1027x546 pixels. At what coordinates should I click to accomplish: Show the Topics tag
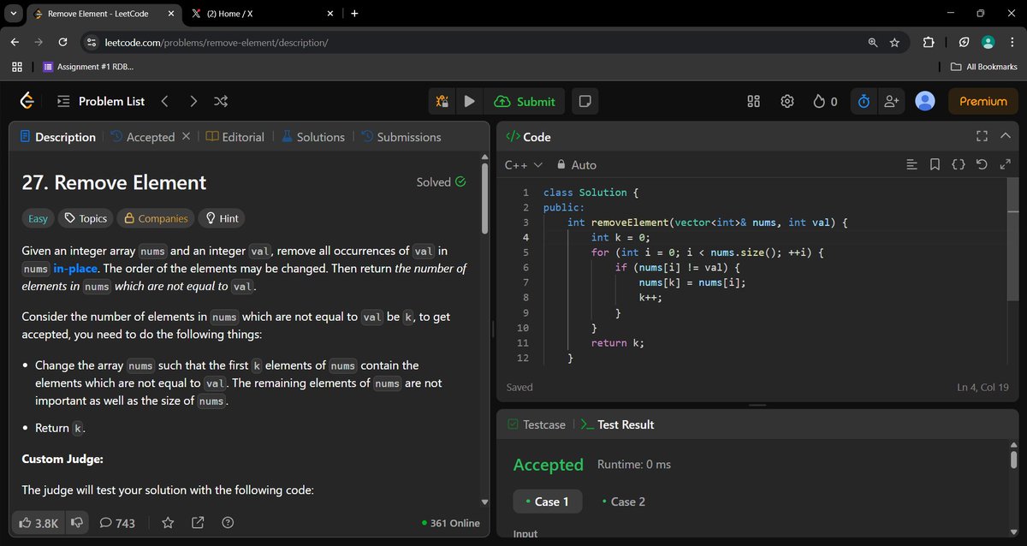tap(86, 218)
